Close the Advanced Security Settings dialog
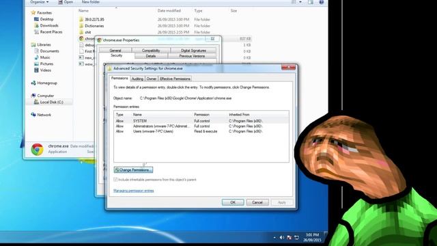Viewport: 437px width, 246px height. (288, 68)
